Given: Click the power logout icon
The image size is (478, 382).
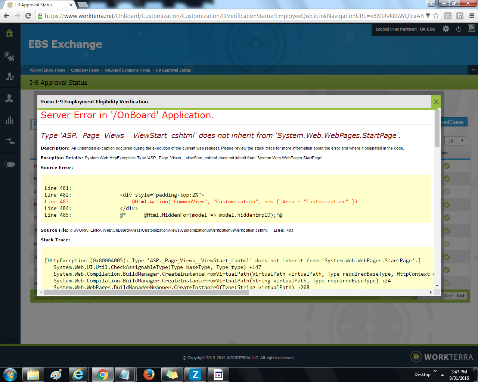Looking at the screenshot, I should point(459,29).
